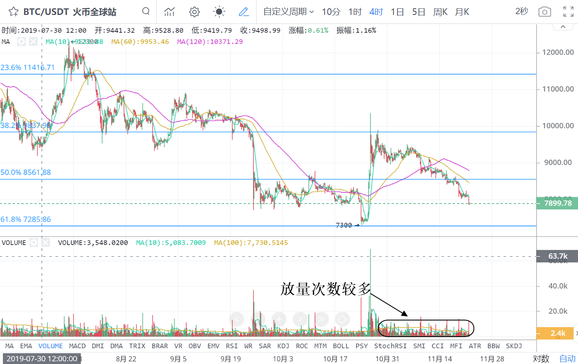Turn on the ATR indicator
578x364 pixels.
click(x=475, y=346)
